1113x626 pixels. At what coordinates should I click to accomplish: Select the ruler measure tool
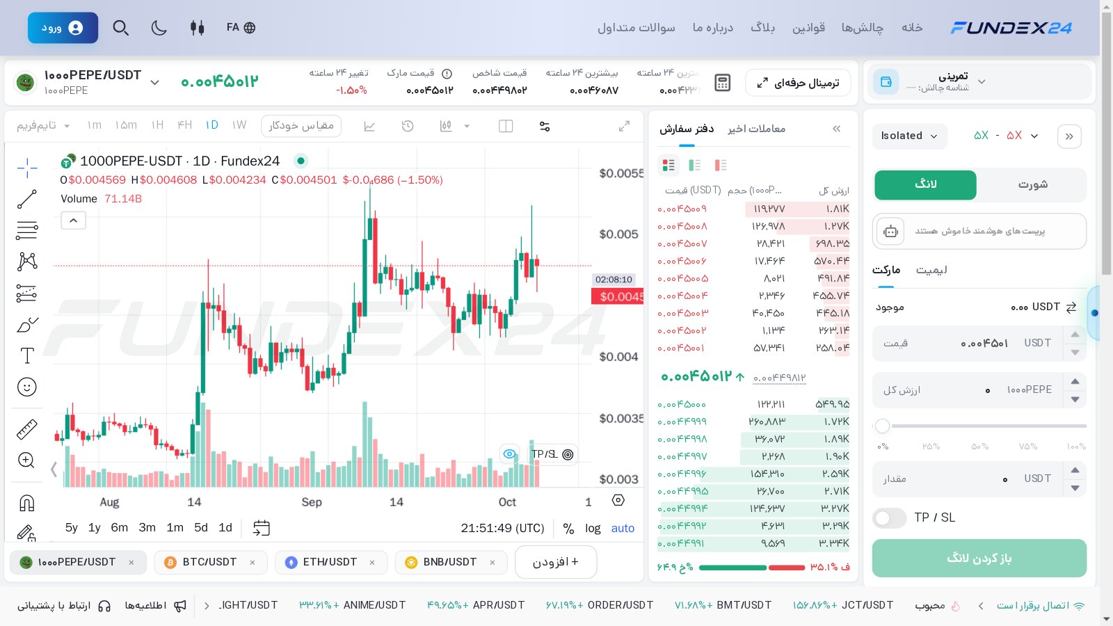point(27,429)
